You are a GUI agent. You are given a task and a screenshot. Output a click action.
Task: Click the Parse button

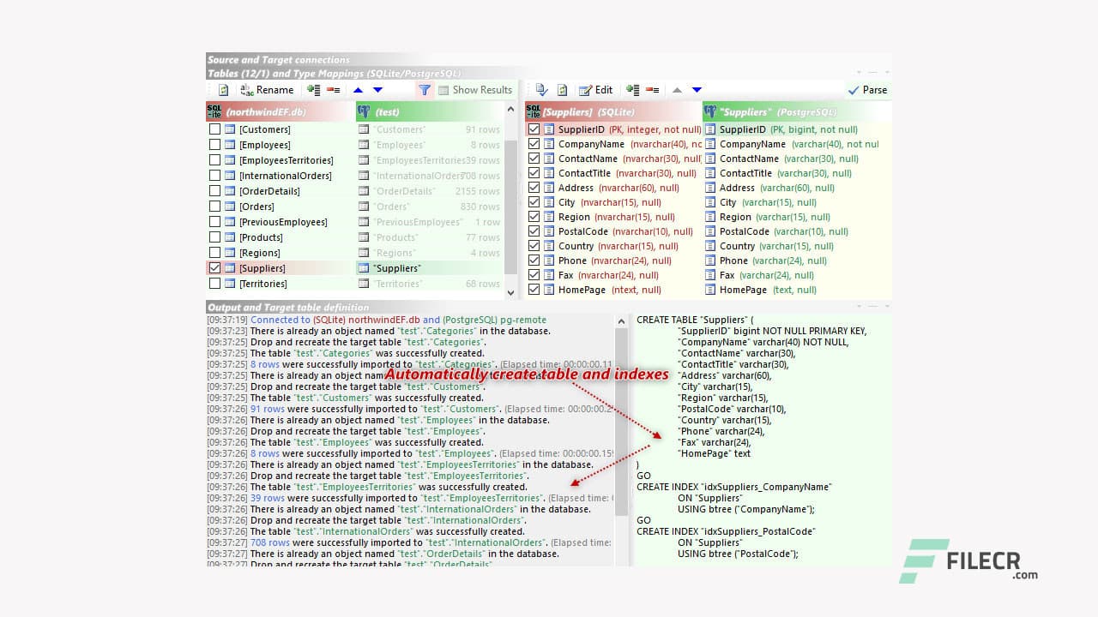click(867, 90)
